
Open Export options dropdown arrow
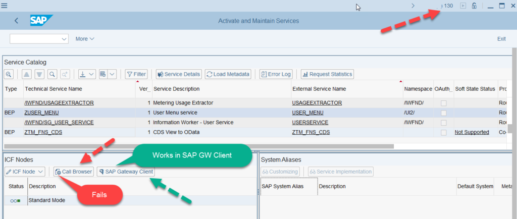point(92,74)
